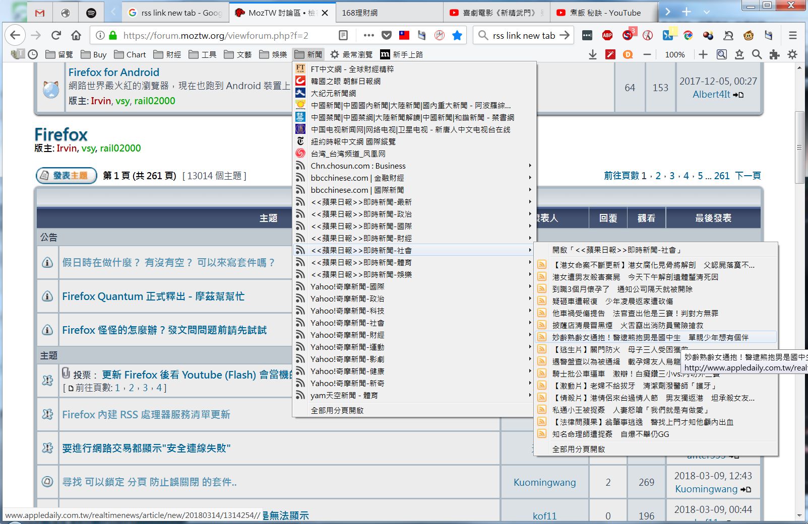
Task: Open the settings gear icon at toolbar end
Action: pos(792,54)
